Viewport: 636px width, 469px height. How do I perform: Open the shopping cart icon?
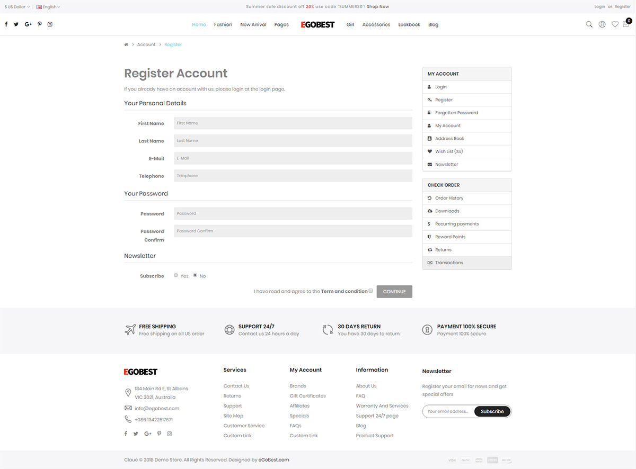click(x=626, y=24)
